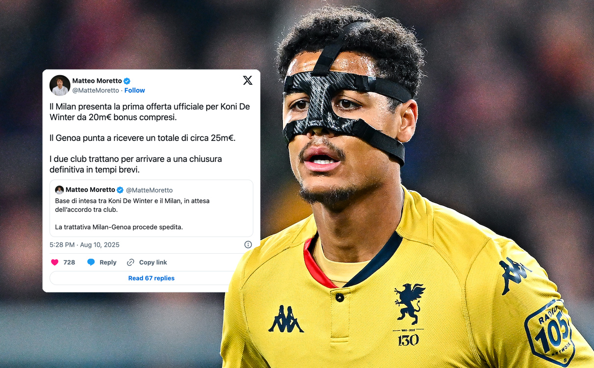This screenshot has width=594, height=368.
Task: Open the @MatteMoretto handle in header
Action: [96, 90]
